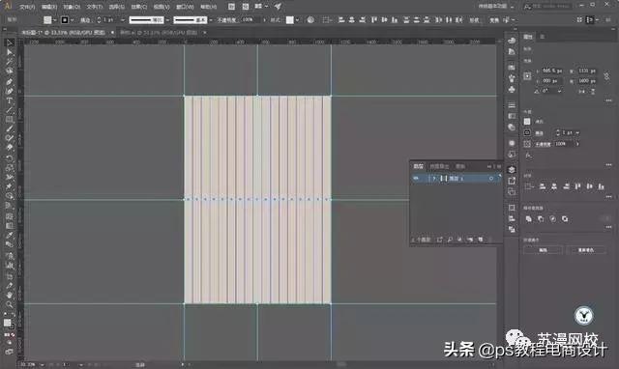Select the Direct Selection tool

10,52
